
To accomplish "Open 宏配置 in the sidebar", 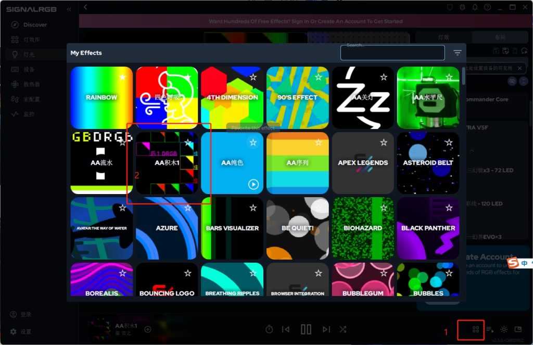I will coord(32,99).
